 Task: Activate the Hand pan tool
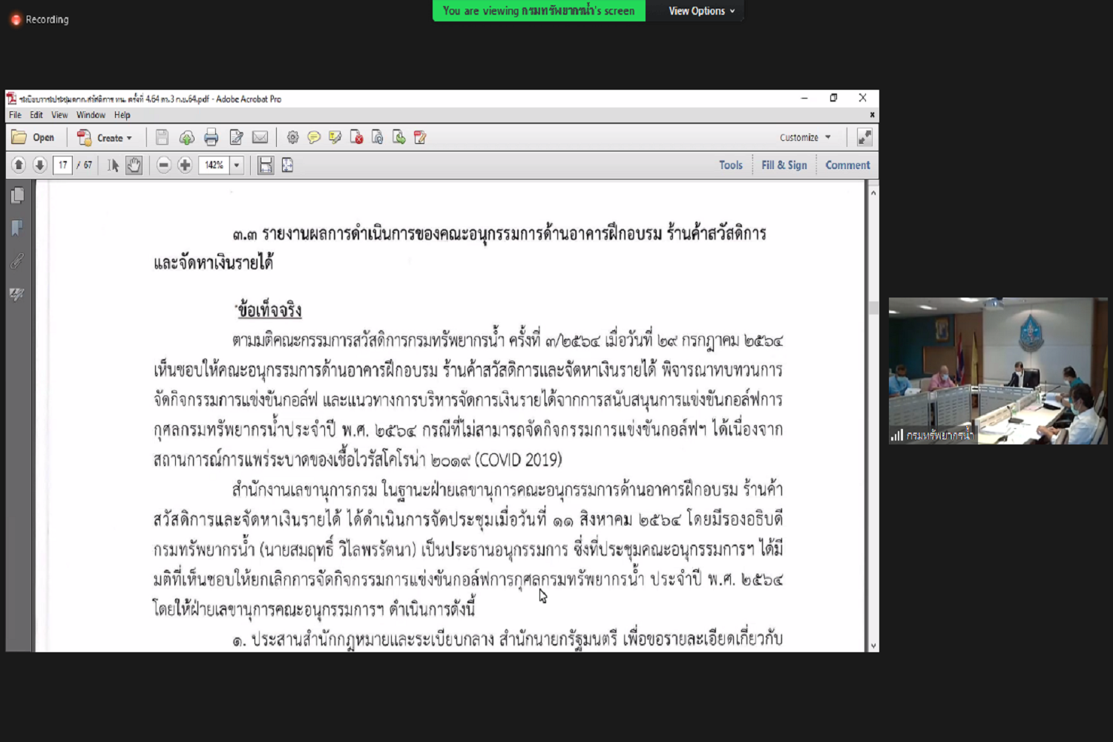tap(134, 165)
